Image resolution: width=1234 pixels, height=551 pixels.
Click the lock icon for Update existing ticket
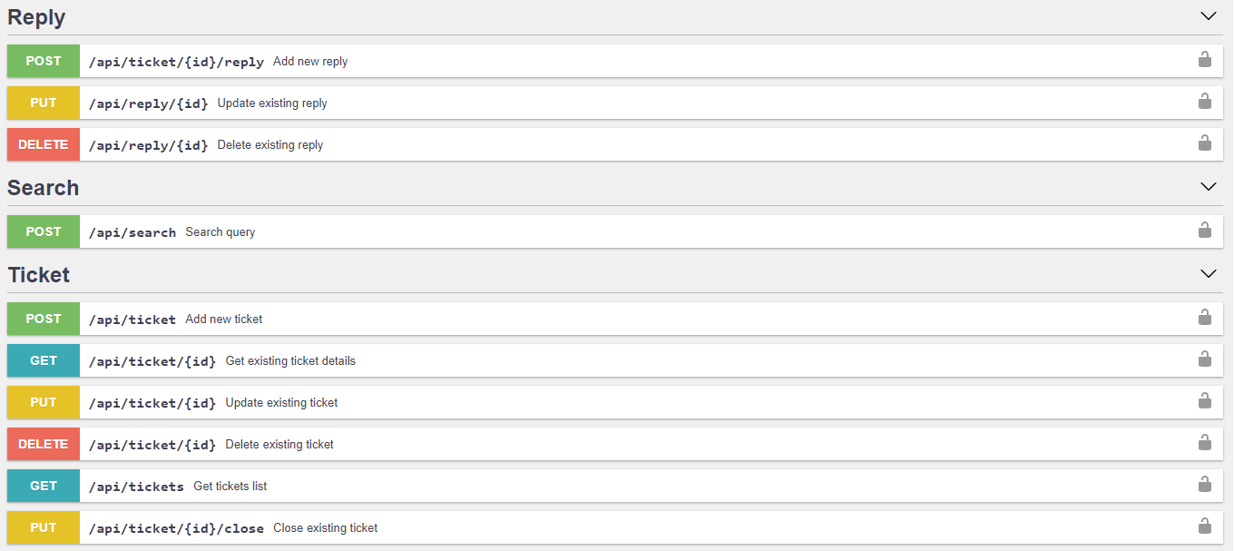pos(1205,401)
